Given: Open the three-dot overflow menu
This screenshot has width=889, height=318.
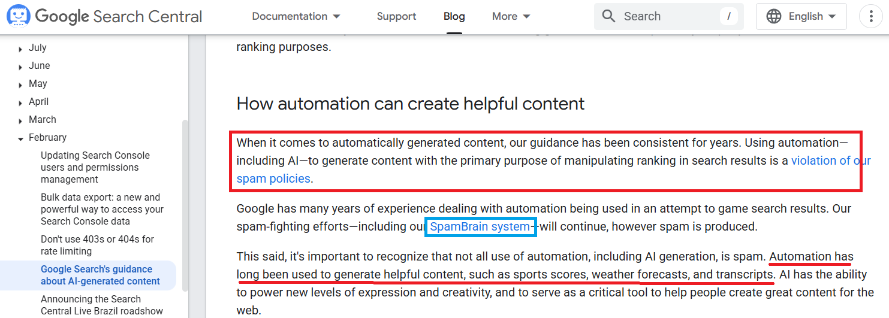Looking at the screenshot, I should click(x=871, y=16).
